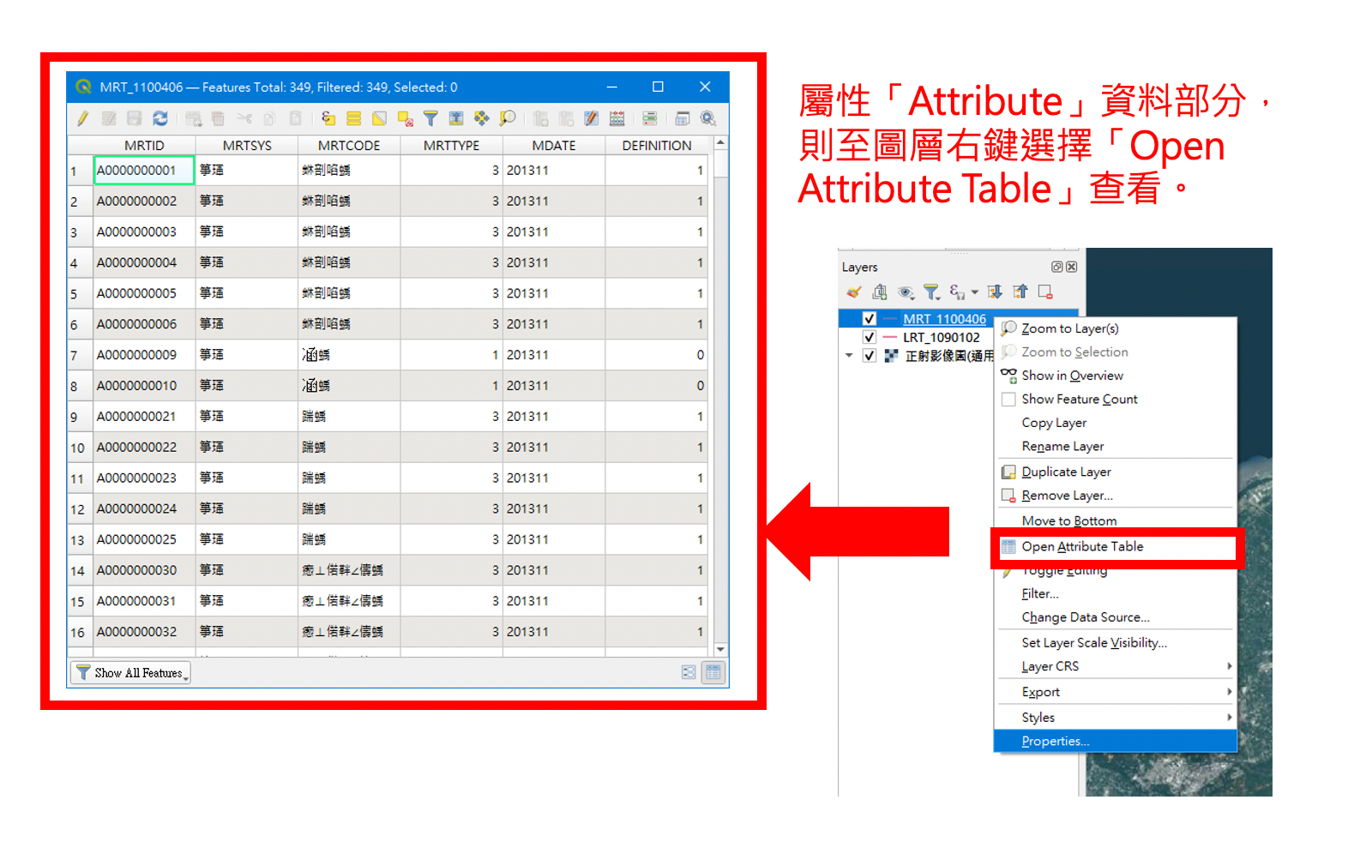The height and width of the screenshot is (866, 1348).
Task: Click the copy selected rows icon
Action: pyautogui.click(x=269, y=118)
